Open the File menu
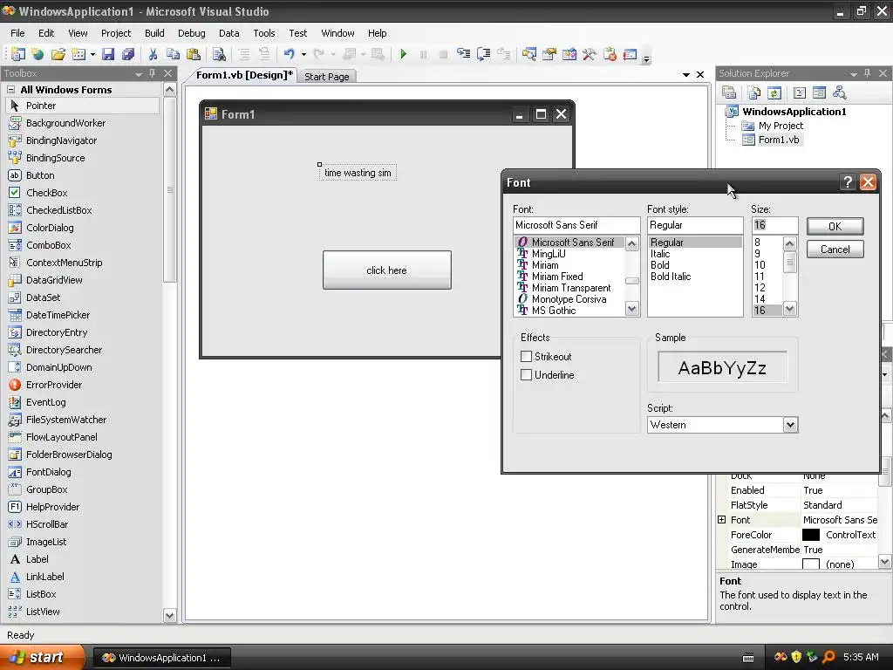Screen dimensions: 893x670 [17, 33]
